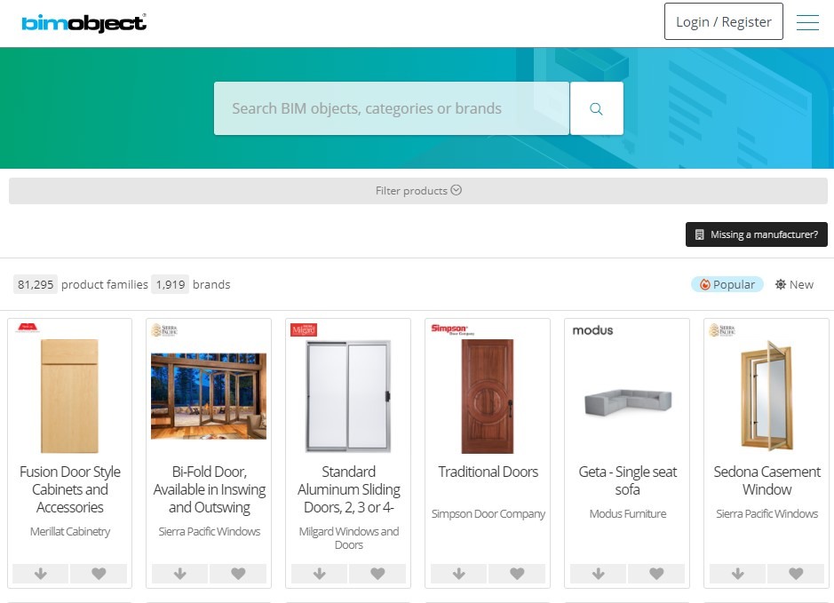Open Sedona Casement Window title link
The height and width of the screenshot is (603, 834).
(766, 480)
